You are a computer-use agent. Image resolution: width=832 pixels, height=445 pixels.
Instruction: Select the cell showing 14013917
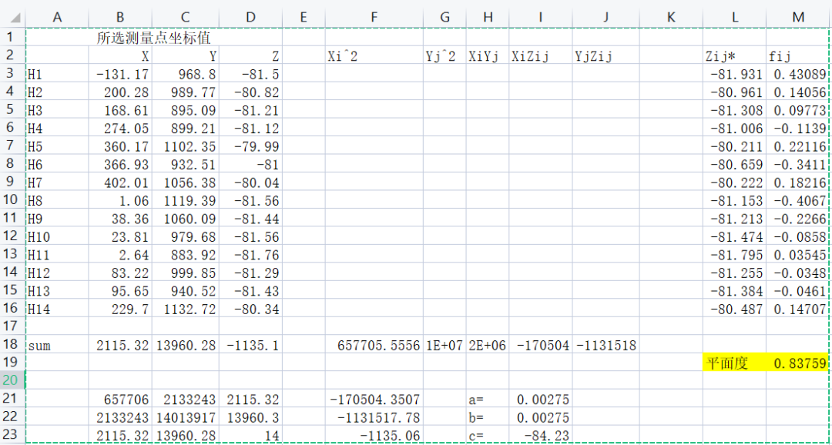(x=185, y=417)
